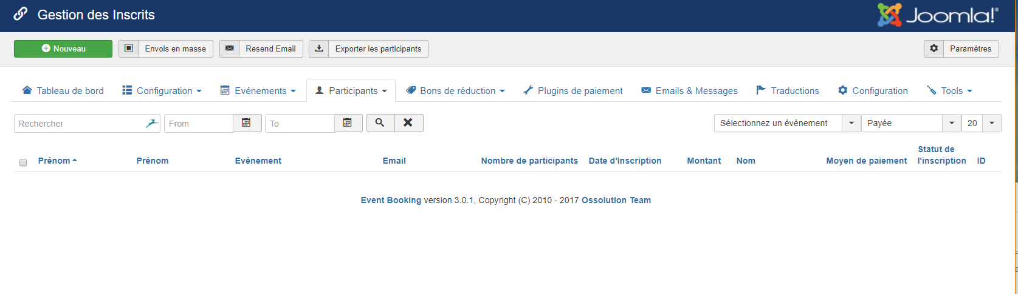1018x294 pixels.
Task: Click the Paramètres gear icon
Action: click(x=934, y=48)
